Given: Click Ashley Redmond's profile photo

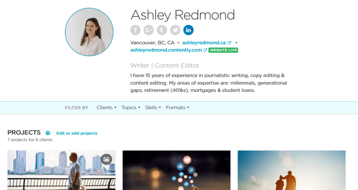Looking at the screenshot, I should point(89,32).
